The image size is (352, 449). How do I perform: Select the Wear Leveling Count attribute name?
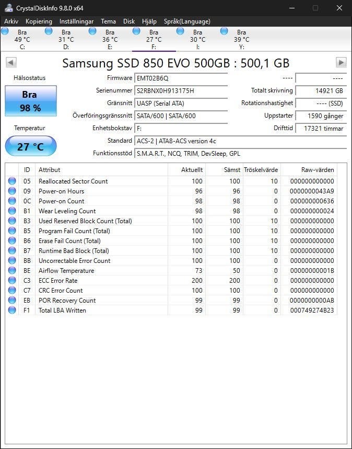(67, 211)
